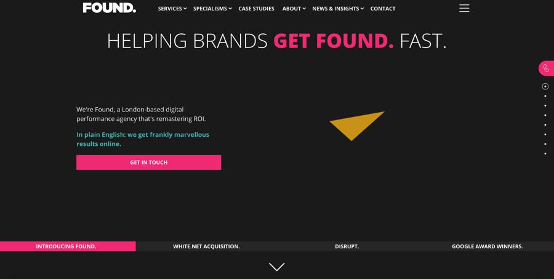The height and width of the screenshot is (279, 554).
Task: Select the Google Award Winners tab
Action: [x=488, y=246]
